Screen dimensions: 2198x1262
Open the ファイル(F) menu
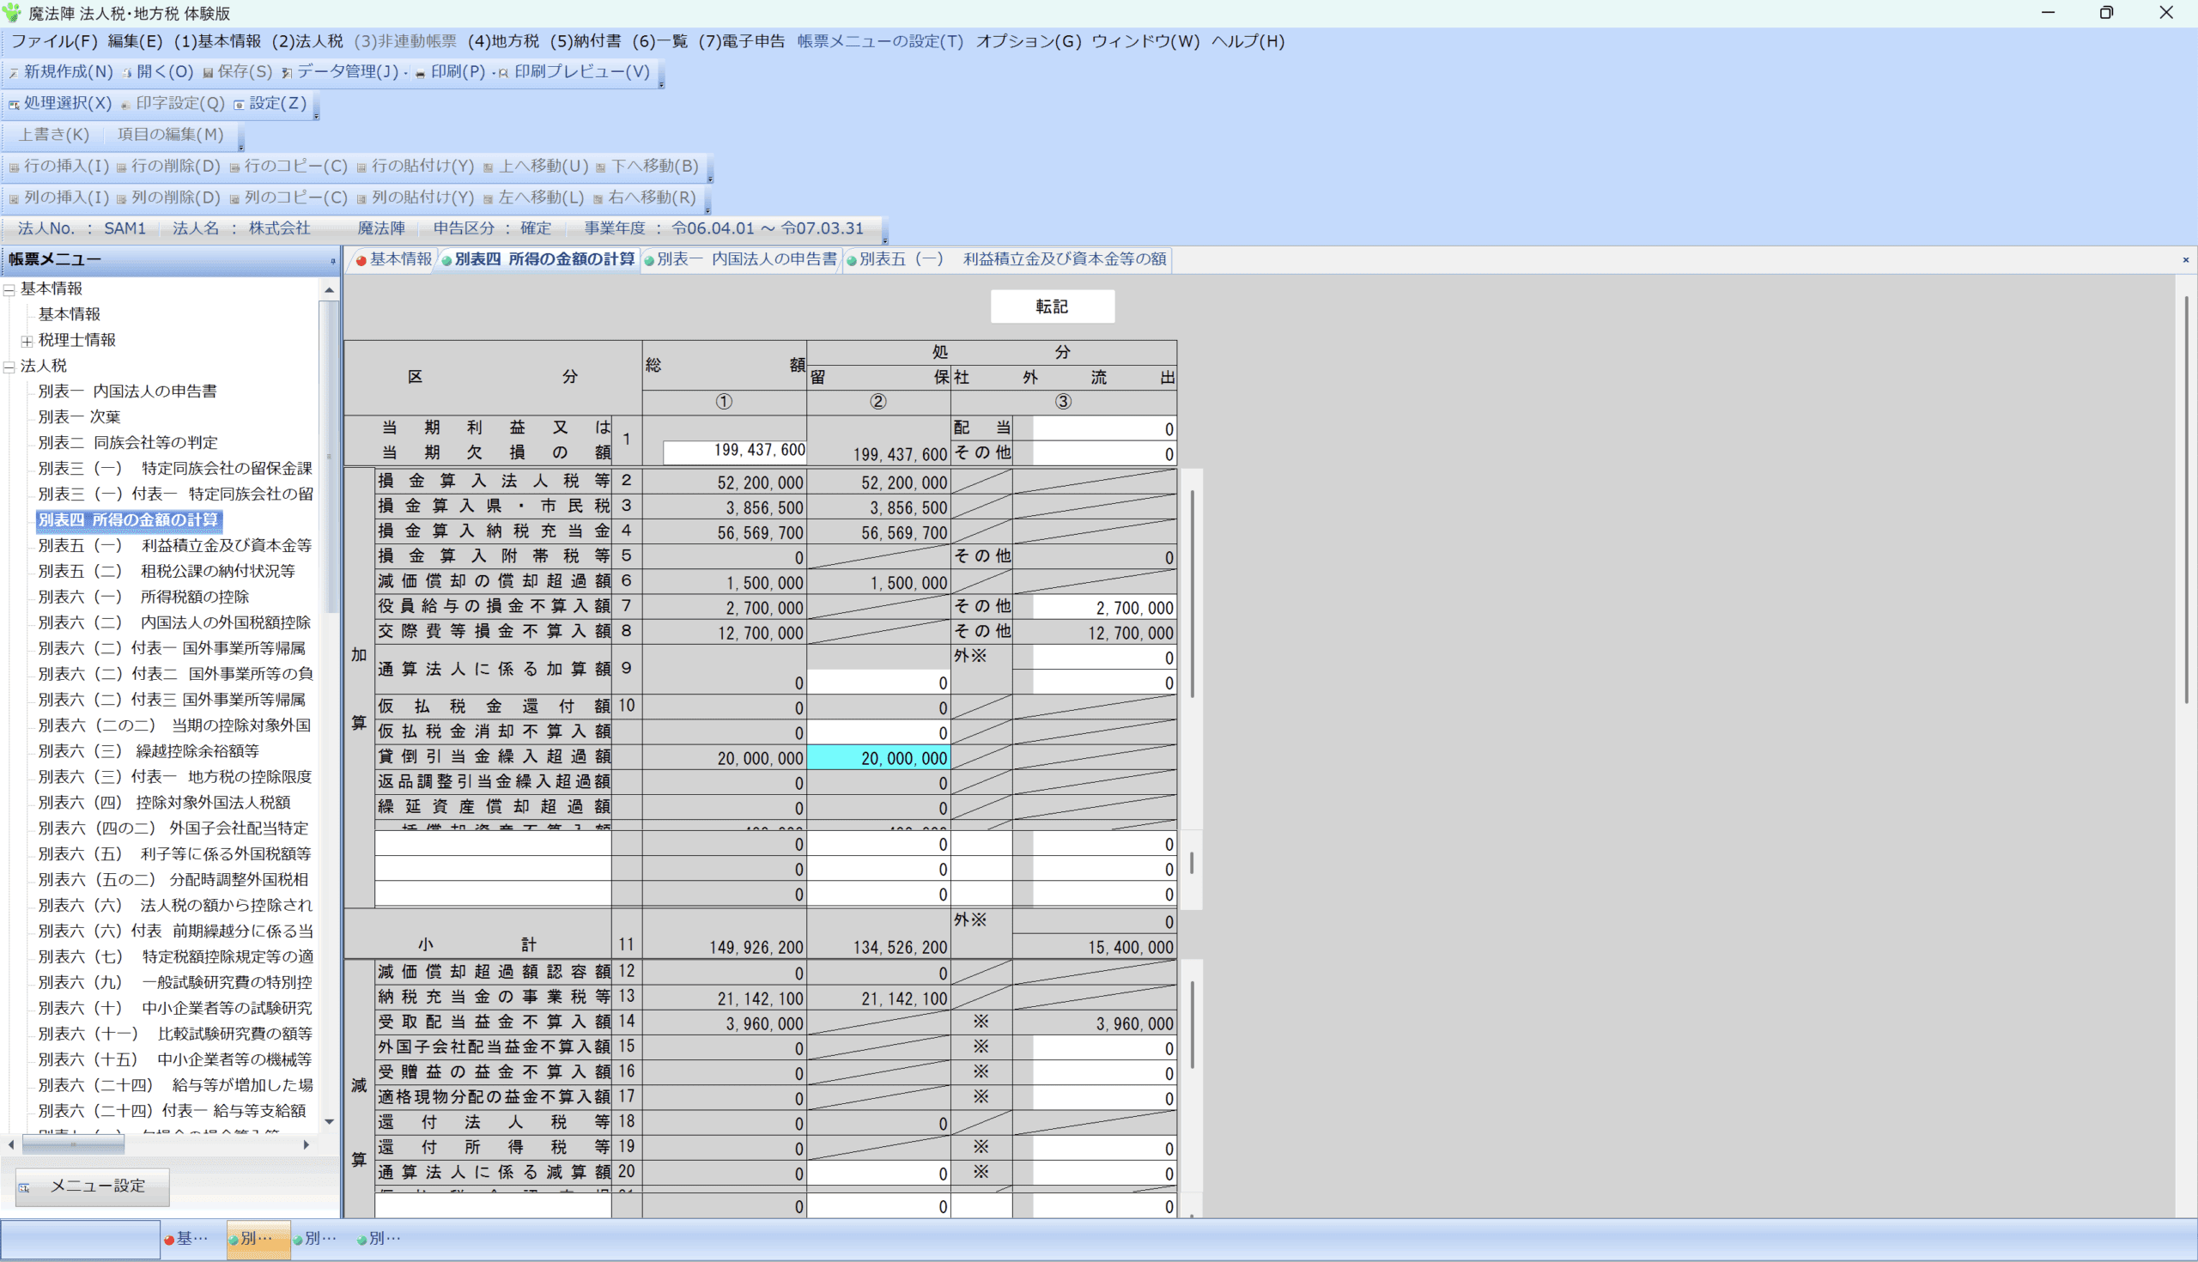(54, 40)
